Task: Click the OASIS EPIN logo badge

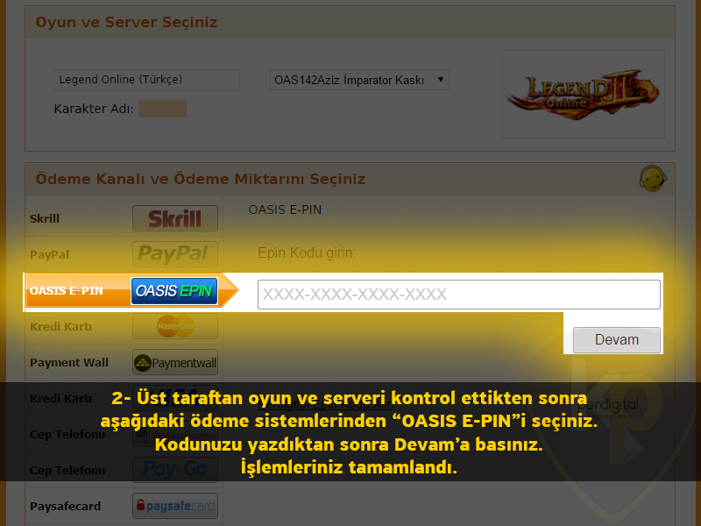Action: pyautogui.click(x=174, y=291)
